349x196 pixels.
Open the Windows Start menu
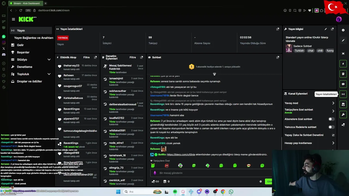pos(118,192)
